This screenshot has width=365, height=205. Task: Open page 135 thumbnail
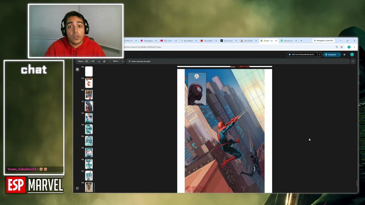point(89,153)
